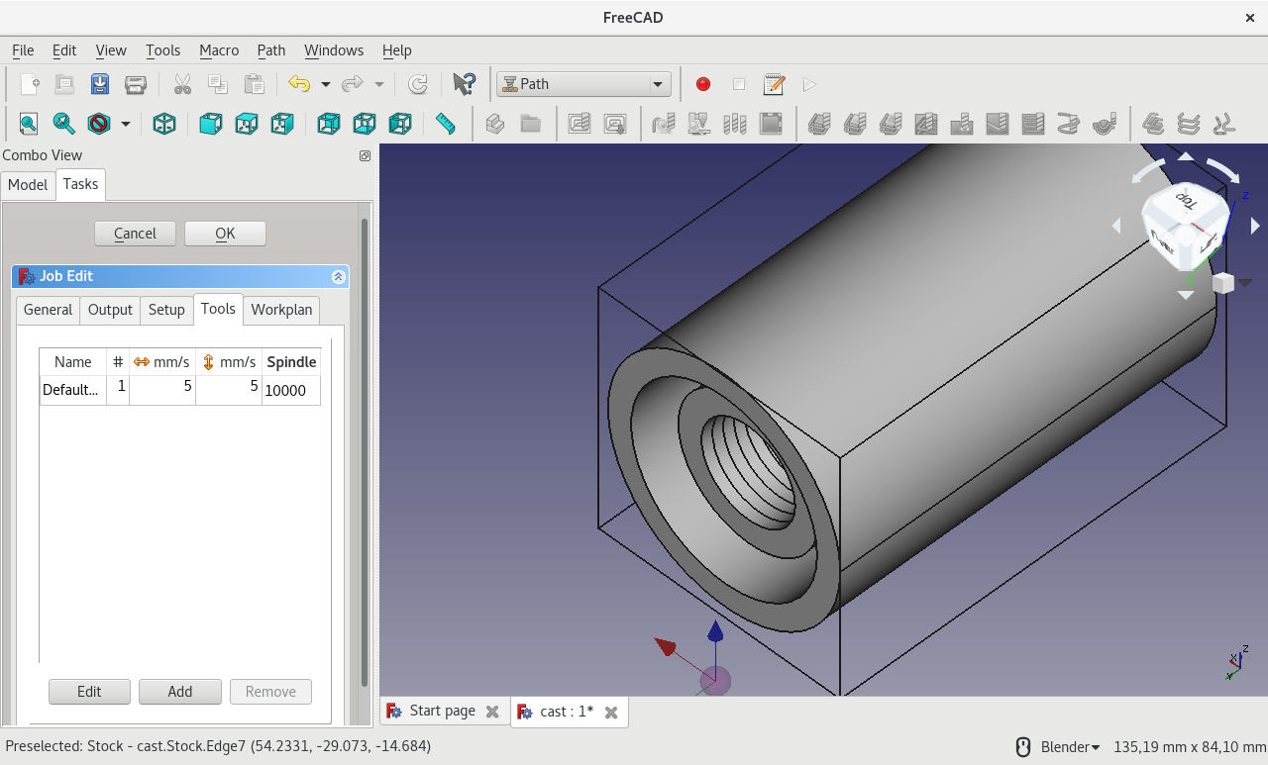This screenshot has height=765, width=1268.
Task: Expand the undo history dropdown arrow
Action: tap(325, 84)
